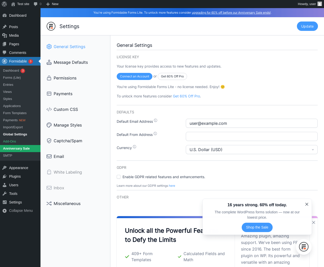Follow inline Get 60% Off Pro link
The width and height of the screenshot is (324, 267).
187,96
